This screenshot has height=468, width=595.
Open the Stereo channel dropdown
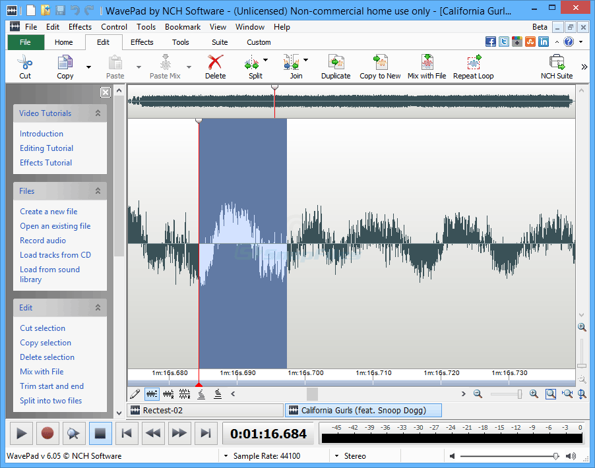[336, 456]
